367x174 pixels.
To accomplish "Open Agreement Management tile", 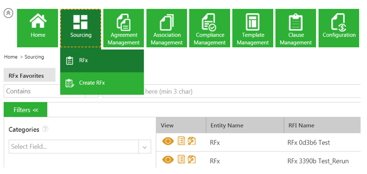I will [124, 28].
